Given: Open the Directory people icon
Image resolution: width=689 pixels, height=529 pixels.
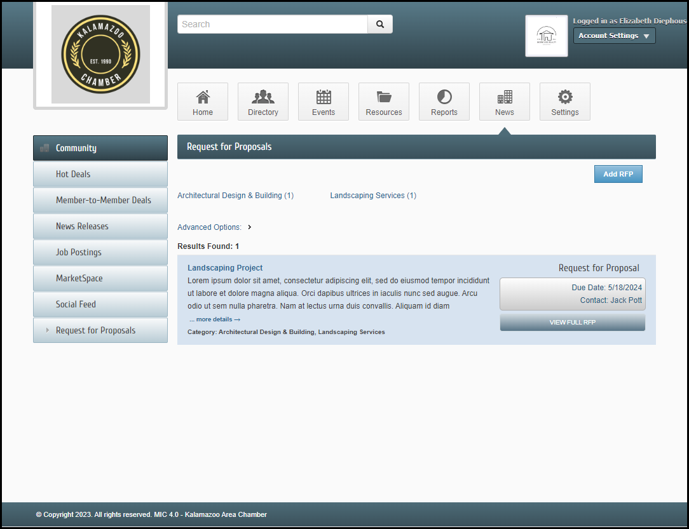Looking at the screenshot, I should (263, 97).
